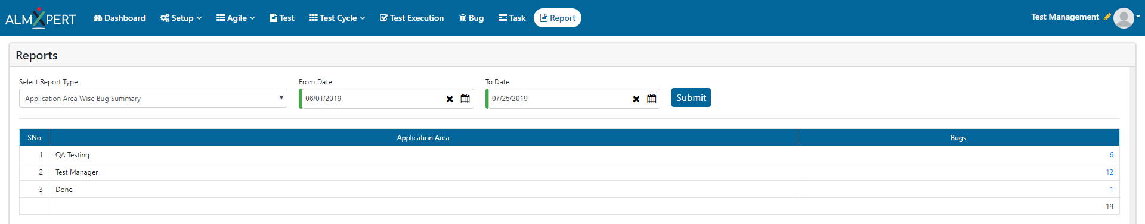Expand the Test Cycle menu

[337, 18]
